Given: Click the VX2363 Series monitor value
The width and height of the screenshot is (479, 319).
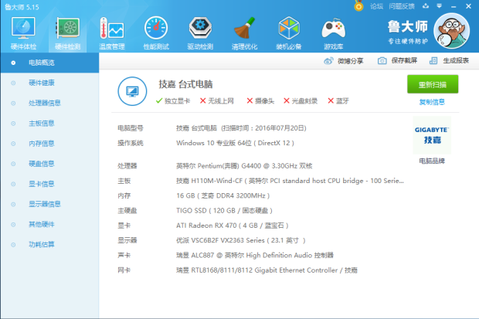Looking at the screenshot, I should 241,240.
